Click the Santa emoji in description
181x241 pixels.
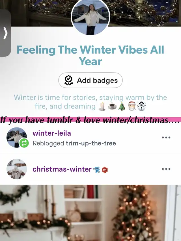(x=132, y=106)
